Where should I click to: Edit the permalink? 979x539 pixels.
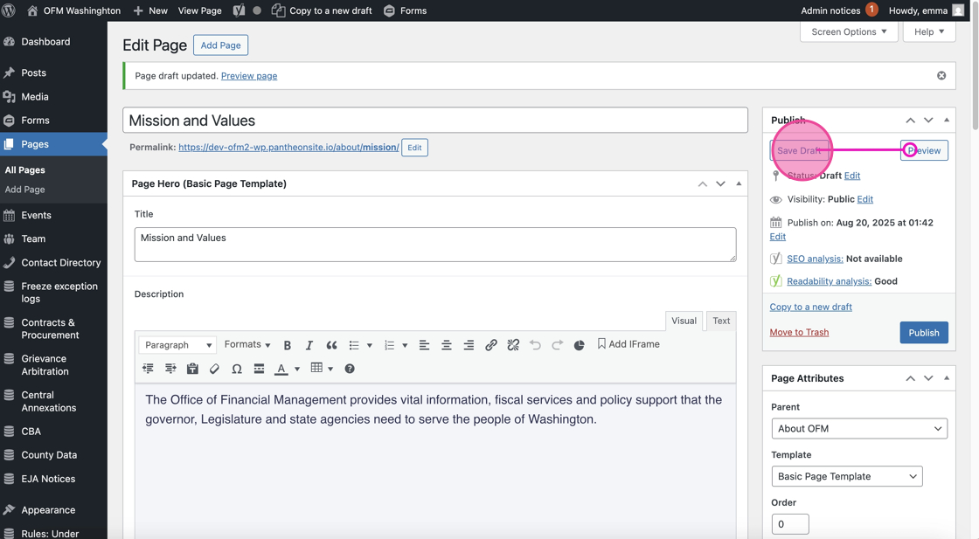click(x=414, y=148)
